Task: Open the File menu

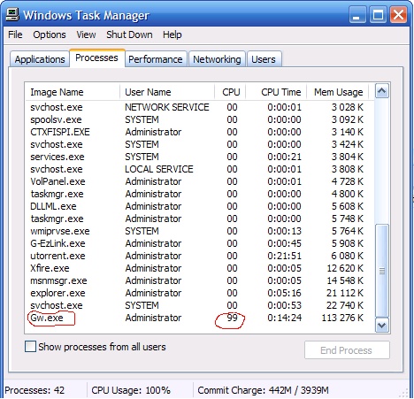Action: coord(15,35)
